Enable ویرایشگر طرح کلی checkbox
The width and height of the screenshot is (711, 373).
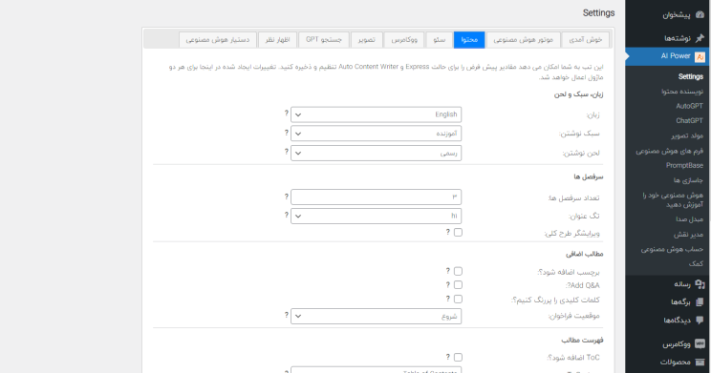coord(458,232)
